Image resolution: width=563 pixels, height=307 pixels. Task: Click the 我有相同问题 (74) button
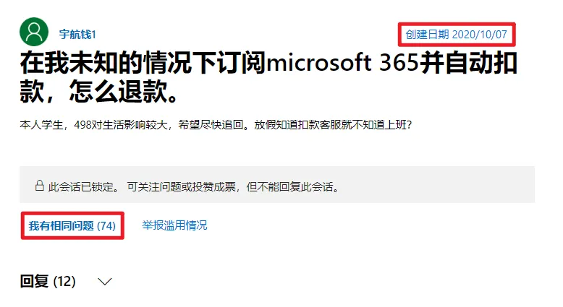click(x=72, y=225)
